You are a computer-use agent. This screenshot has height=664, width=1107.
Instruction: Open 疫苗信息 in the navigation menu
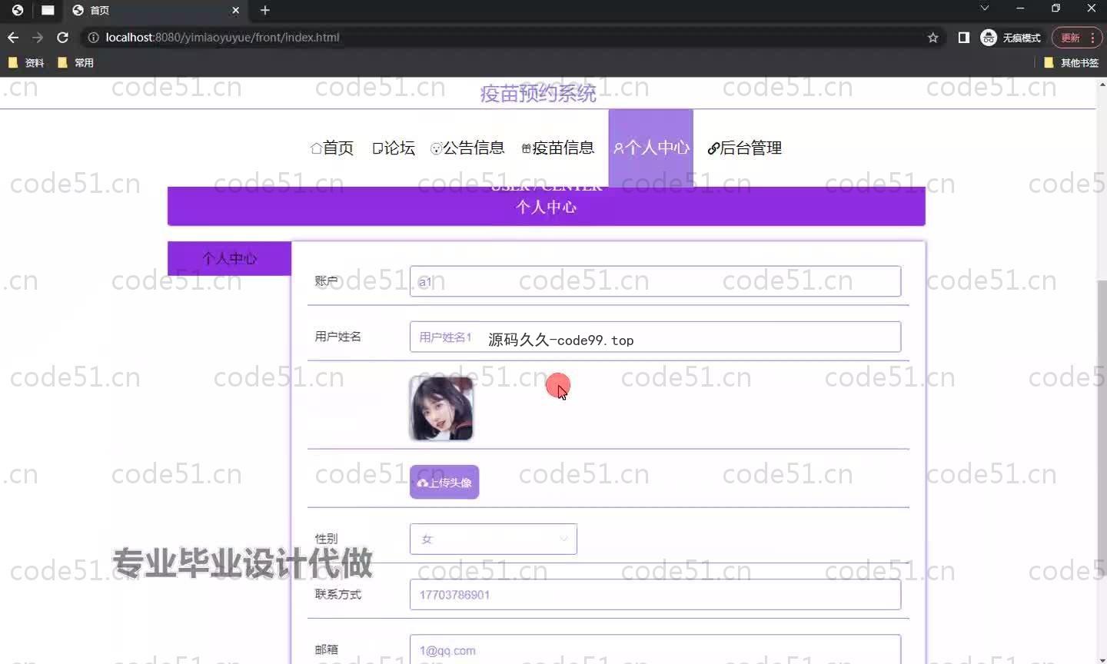(x=557, y=148)
